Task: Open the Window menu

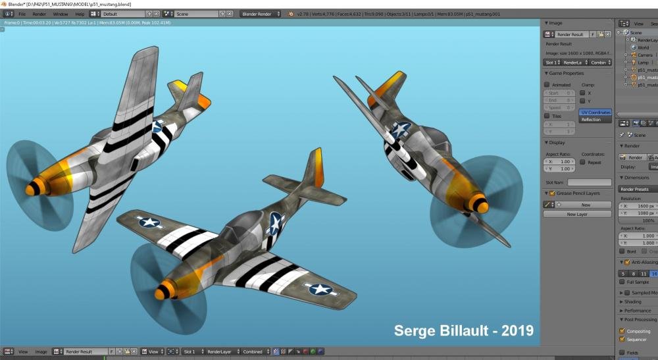Action: click(x=60, y=14)
